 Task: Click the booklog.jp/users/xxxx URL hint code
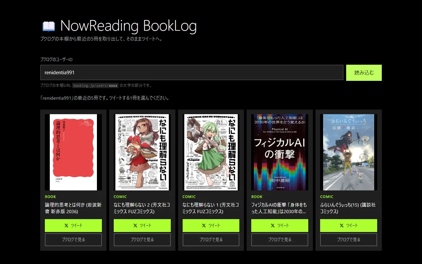(95, 85)
